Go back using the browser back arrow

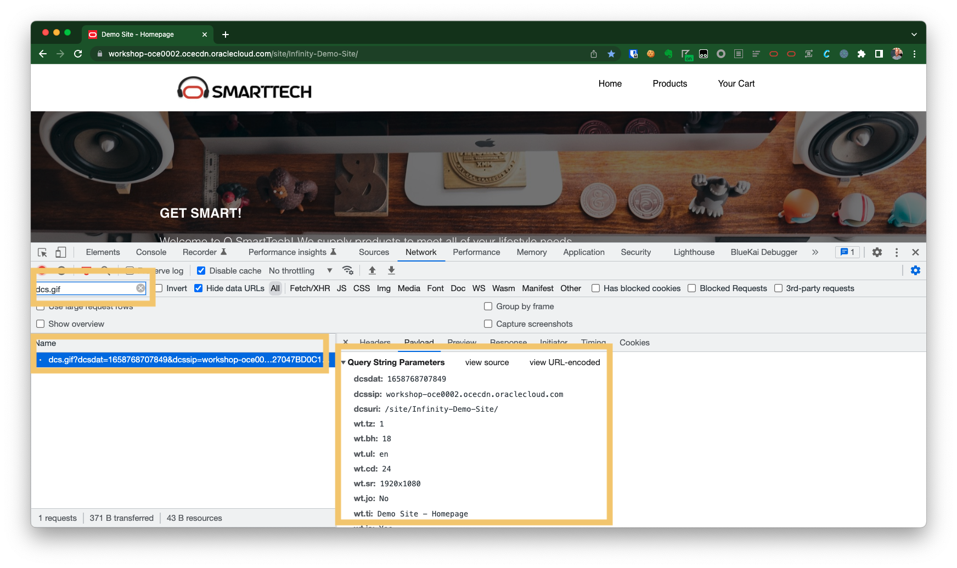[43, 54]
